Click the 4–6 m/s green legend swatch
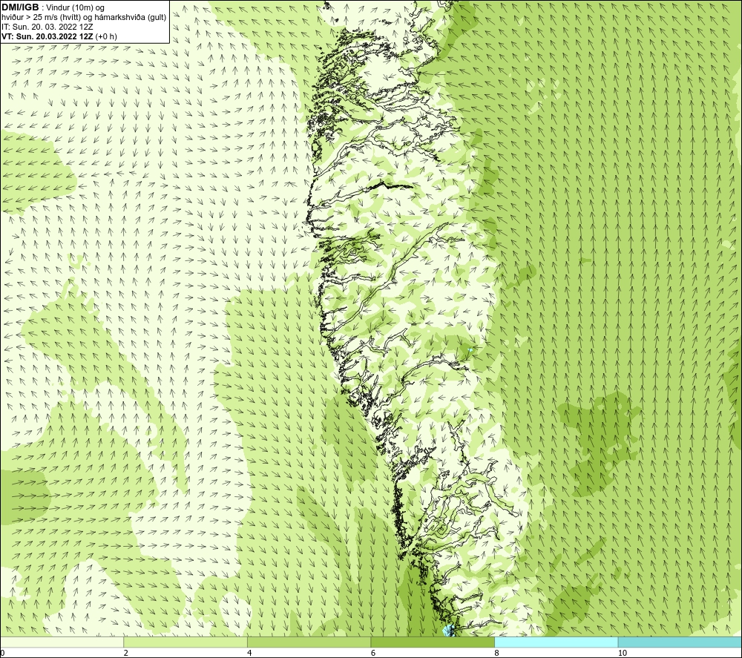The image size is (742, 658). click(309, 642)
